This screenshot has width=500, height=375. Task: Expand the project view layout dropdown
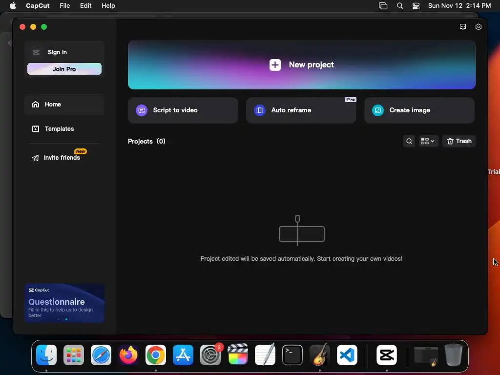[x=427, y=141]
